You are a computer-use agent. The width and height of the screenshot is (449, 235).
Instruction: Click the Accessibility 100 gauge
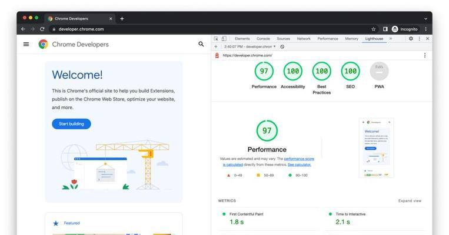292,71
